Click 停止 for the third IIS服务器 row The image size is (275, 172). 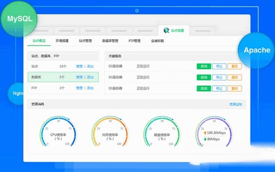(x=219, y=89)
